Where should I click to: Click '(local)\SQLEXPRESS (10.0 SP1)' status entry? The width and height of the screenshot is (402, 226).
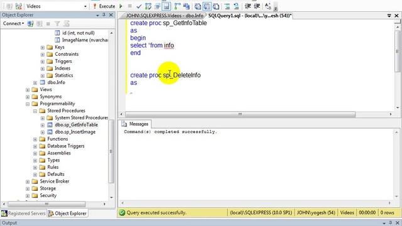tap(261, 213)
